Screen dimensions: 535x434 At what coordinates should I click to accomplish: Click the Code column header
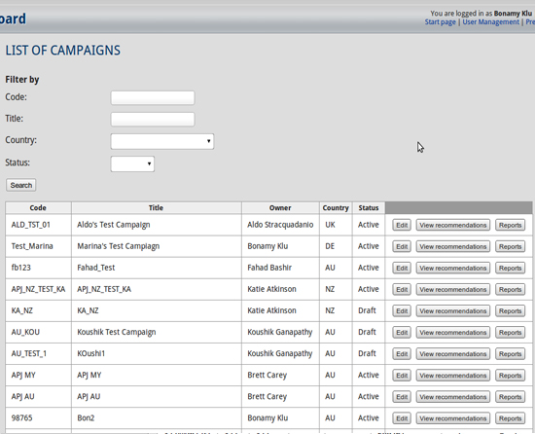38,208
